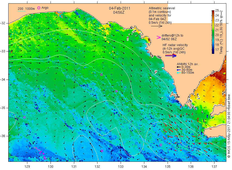Click longitude axis label 137
Screen dimensions: 232x170
click(214, 167)
